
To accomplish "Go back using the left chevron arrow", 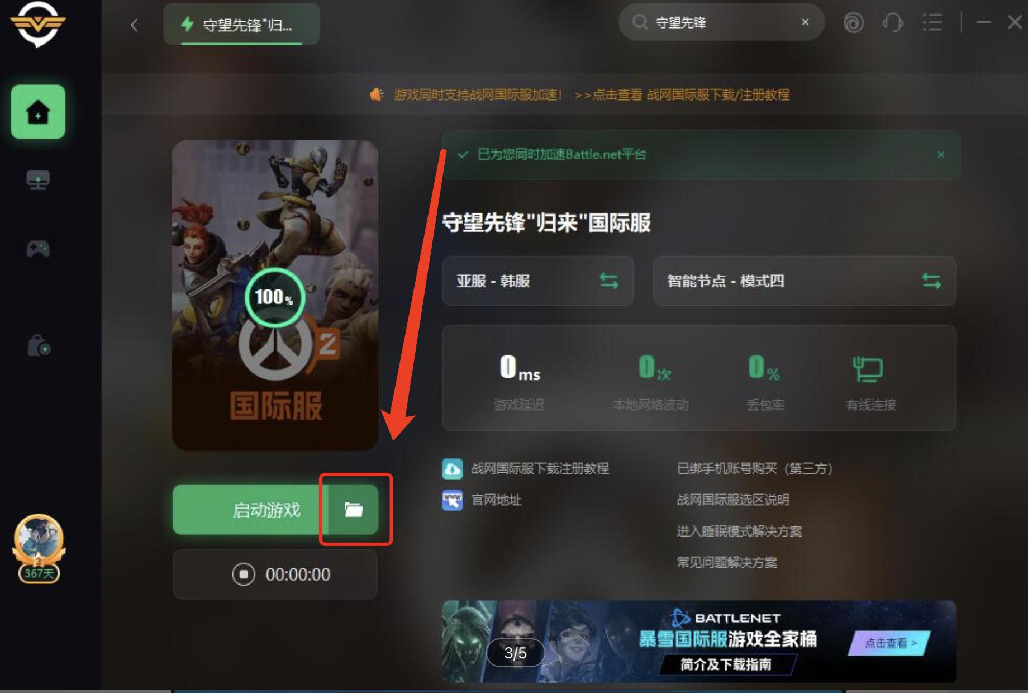I will (134, 25).
